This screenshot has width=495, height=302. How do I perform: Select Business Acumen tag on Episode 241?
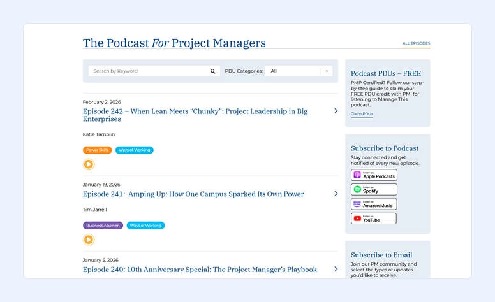pos(103,226)
